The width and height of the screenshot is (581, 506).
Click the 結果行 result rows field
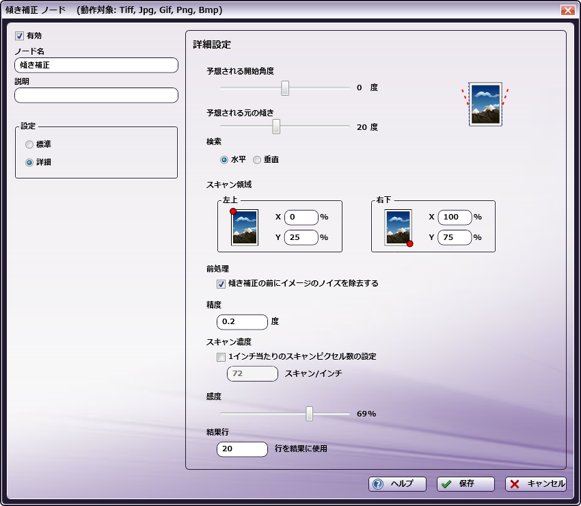[x=242, y=449]
